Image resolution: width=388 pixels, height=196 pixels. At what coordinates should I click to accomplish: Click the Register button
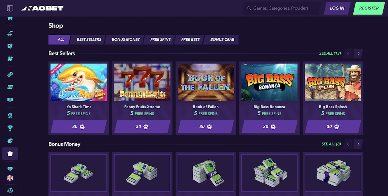369,8
